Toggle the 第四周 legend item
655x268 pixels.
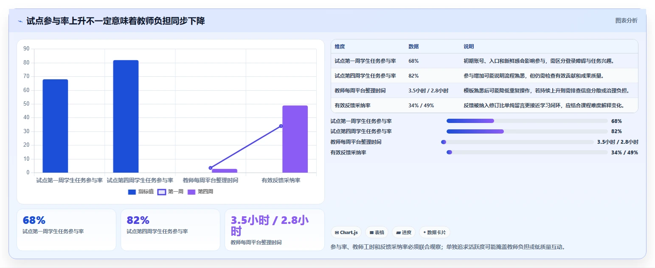coord(200,192)
